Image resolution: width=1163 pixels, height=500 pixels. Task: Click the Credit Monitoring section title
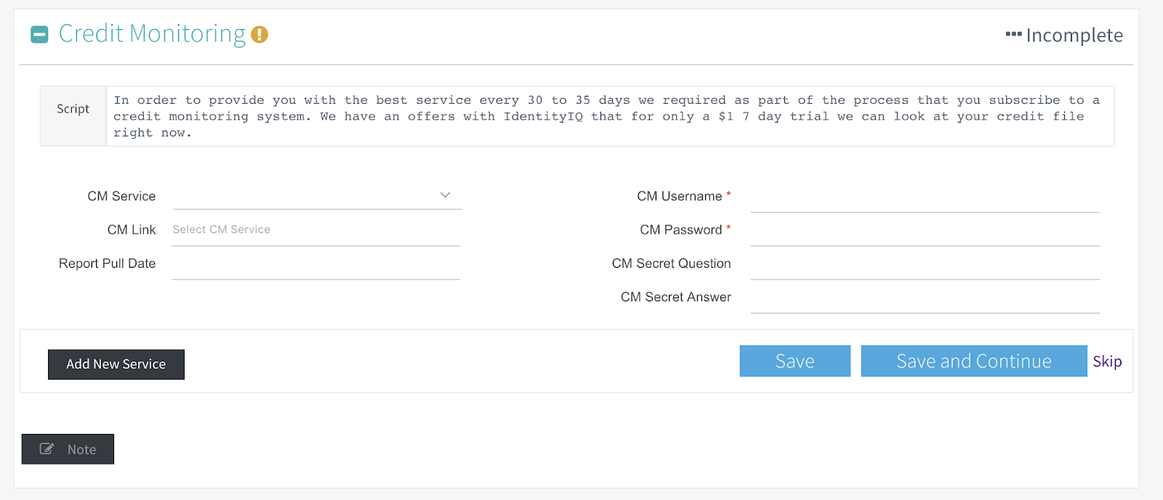point(152,34)
